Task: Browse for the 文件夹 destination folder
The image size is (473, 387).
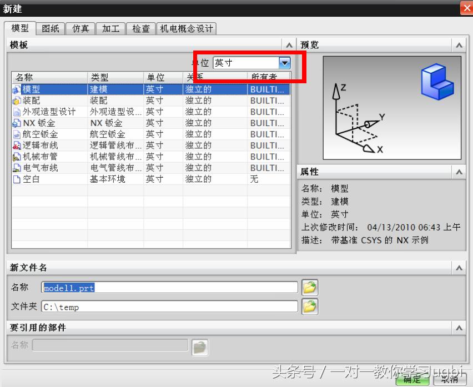Action: (x=310, y=305)
